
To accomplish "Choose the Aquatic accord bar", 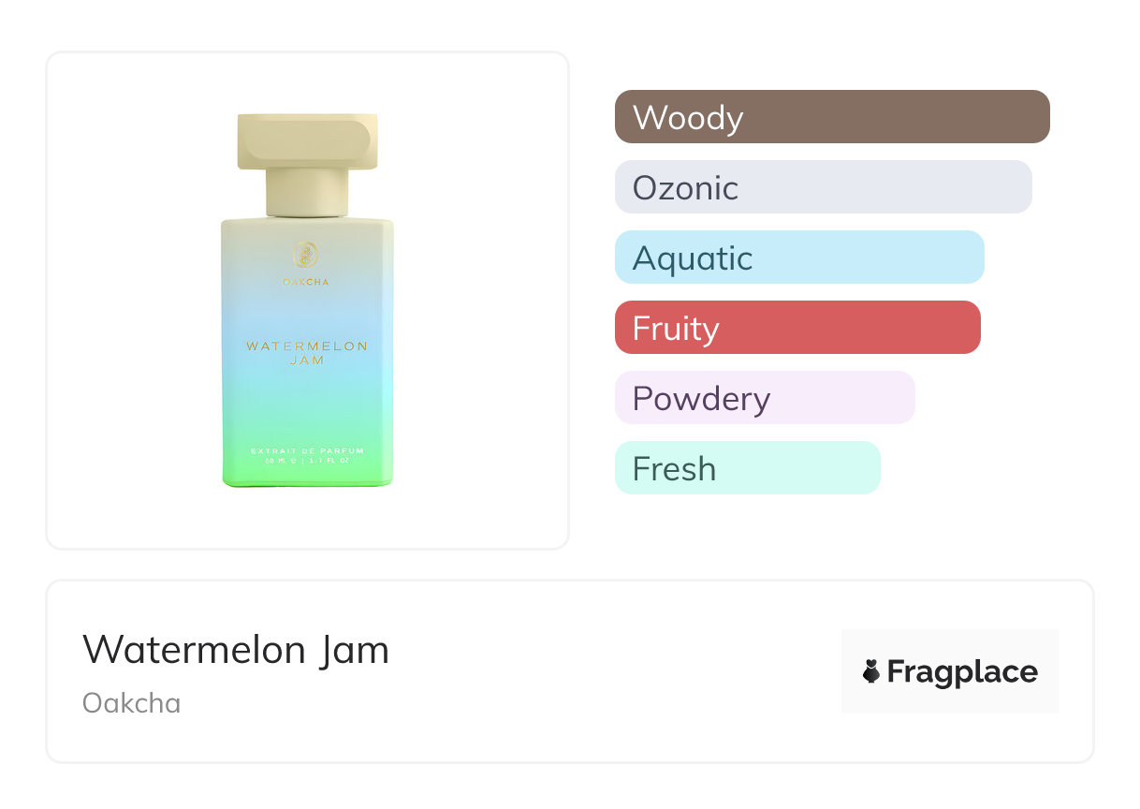I will (x=798, y=257).
